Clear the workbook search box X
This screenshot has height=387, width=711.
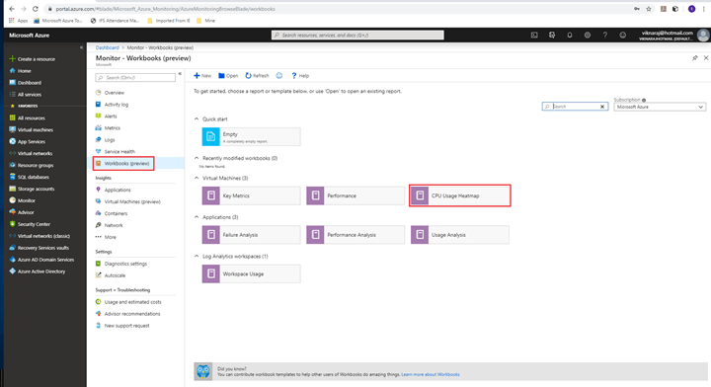point(602,107)
